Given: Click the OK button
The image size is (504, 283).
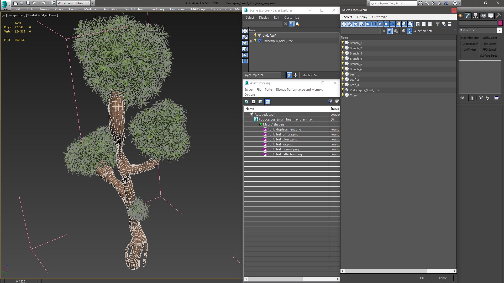Looking at the screenshot, I should pyautogui.click(x=422, y=278).
